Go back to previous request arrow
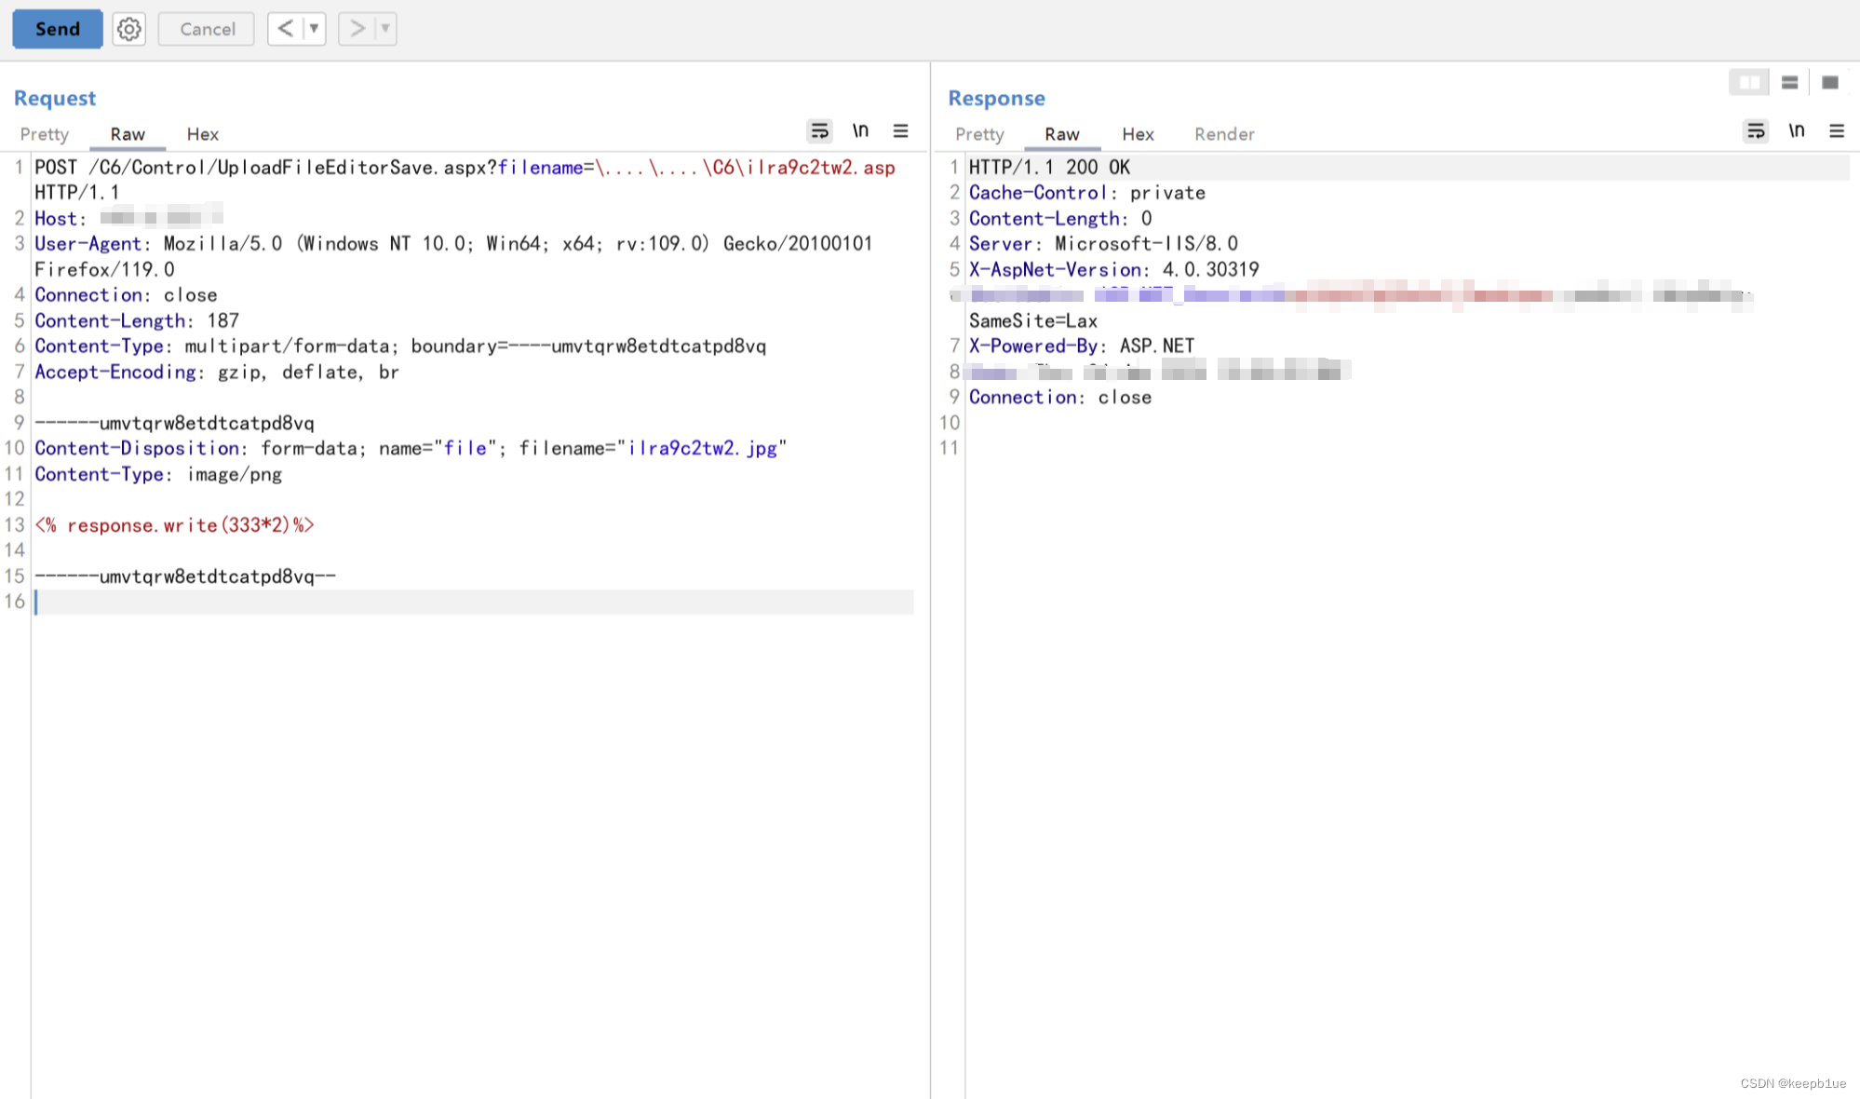Screen dimensions: 1860x1099 click(286, 29)
